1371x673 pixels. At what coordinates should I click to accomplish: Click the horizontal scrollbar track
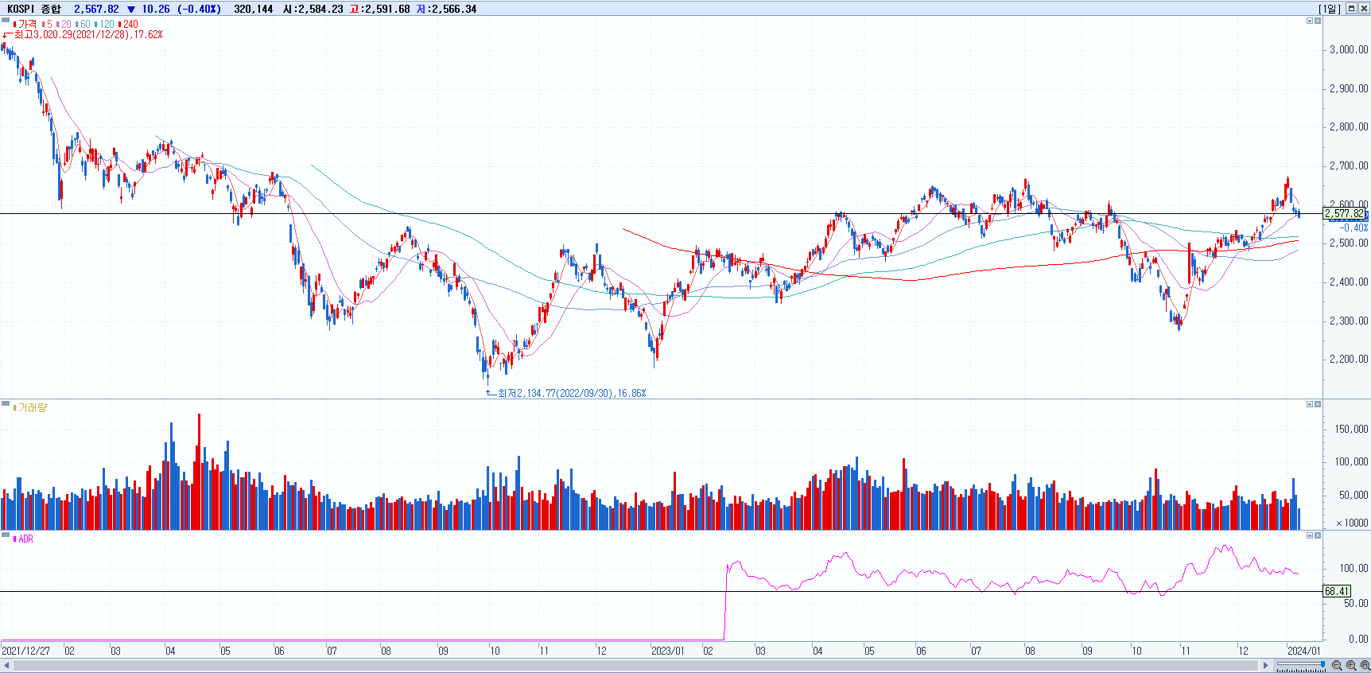click(x=636, y=665)
